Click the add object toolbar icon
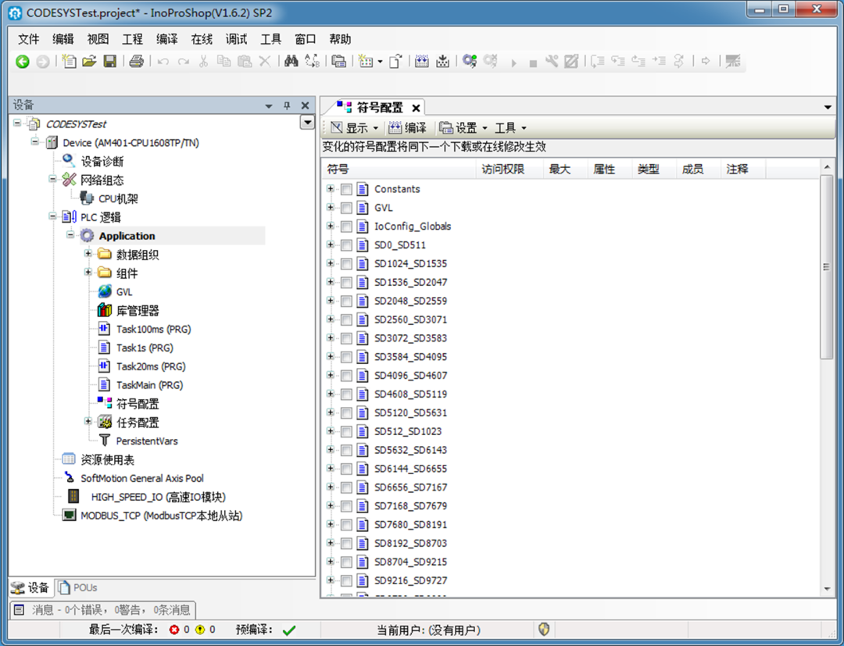This screenshot has height=646, width=844. (x=366, y=61)
